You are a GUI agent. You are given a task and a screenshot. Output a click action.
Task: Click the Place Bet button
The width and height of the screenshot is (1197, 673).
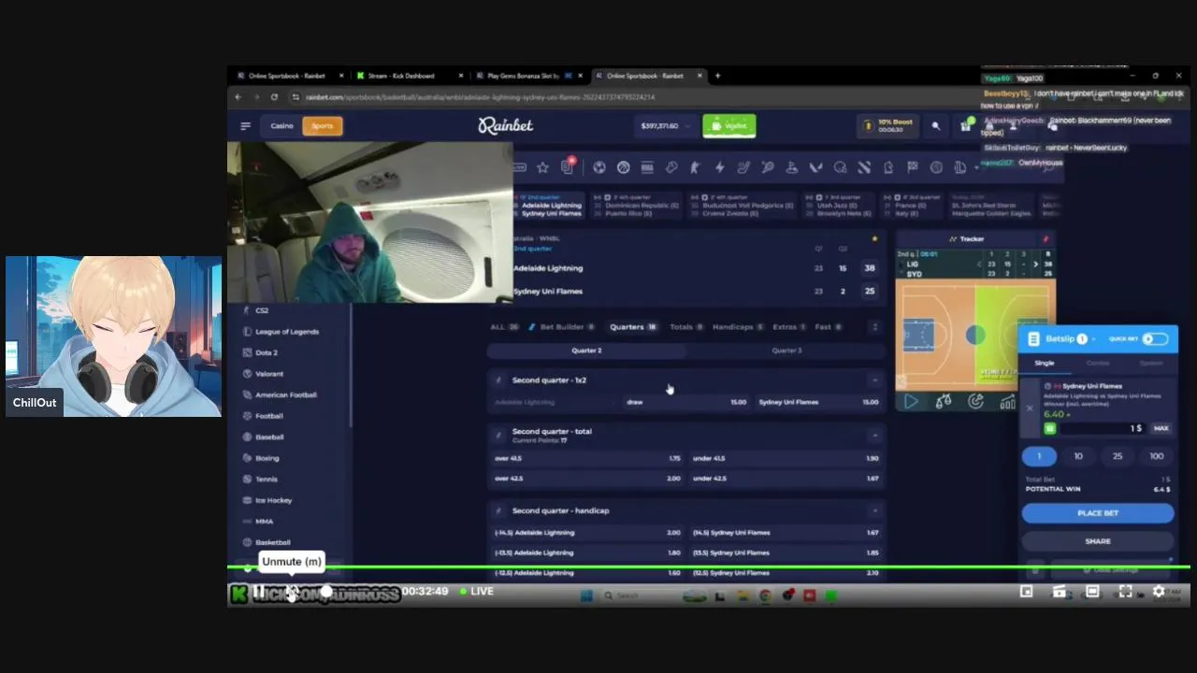click(1098, 513)
